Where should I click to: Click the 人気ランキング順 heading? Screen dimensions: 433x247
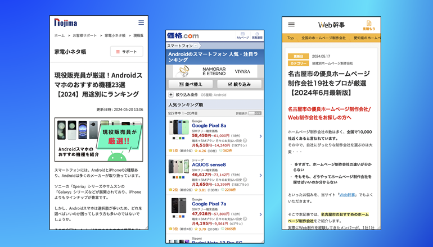click(x=186, y=105)
